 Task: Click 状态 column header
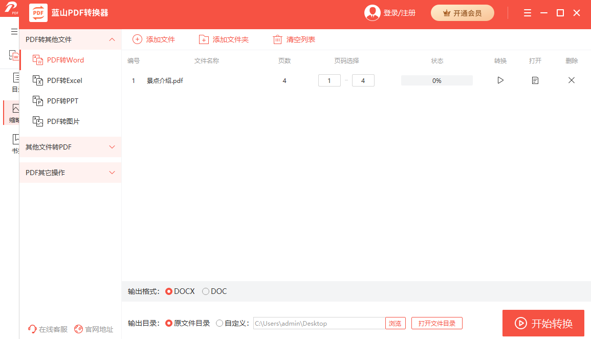click(437, 61)
